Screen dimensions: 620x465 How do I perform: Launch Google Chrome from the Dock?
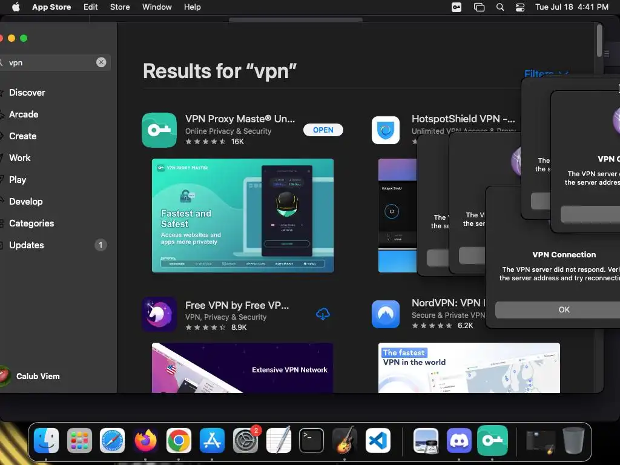pos(179,440)
